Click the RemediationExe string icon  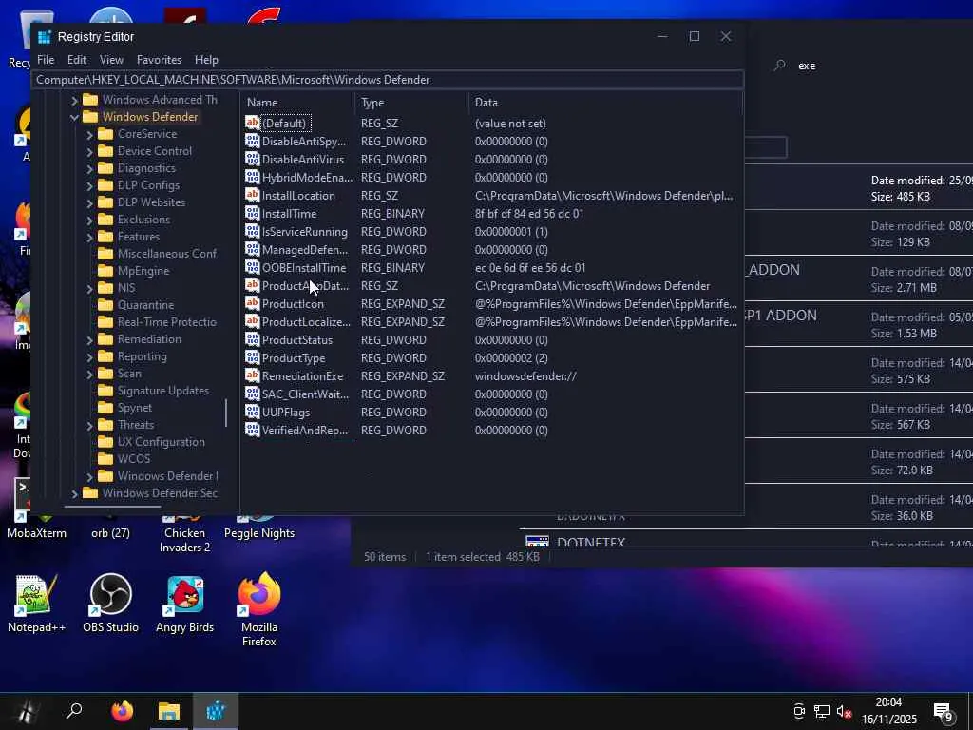click(252, 375)
